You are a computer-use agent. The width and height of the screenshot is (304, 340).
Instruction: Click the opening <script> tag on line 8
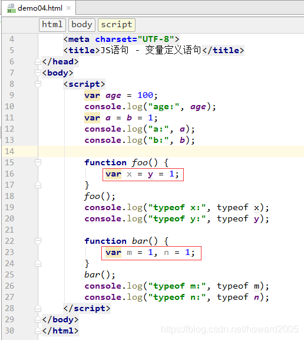pos(84,84)
